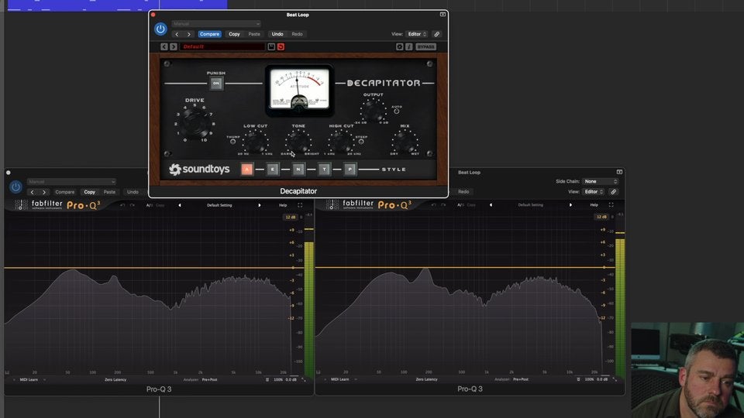
Task: Click the Attitude VU meter
Action: (299, 90)
